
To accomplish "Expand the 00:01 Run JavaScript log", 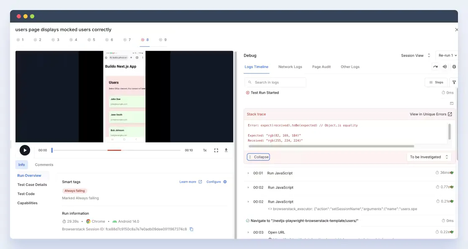I will click(248, 173).
